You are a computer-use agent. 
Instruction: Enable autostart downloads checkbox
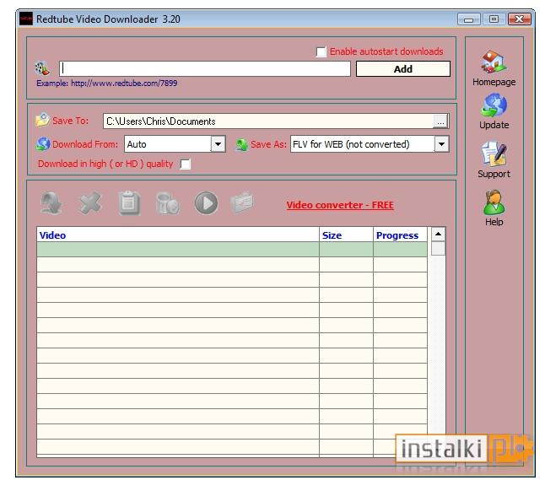(321, 51)
